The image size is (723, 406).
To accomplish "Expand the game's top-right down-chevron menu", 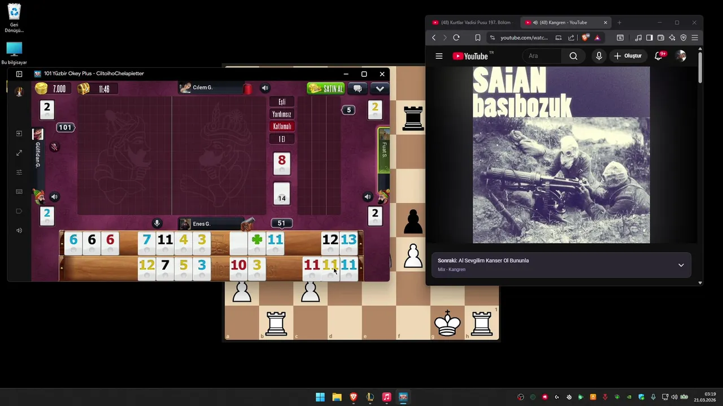I will (x=380, y=89).
